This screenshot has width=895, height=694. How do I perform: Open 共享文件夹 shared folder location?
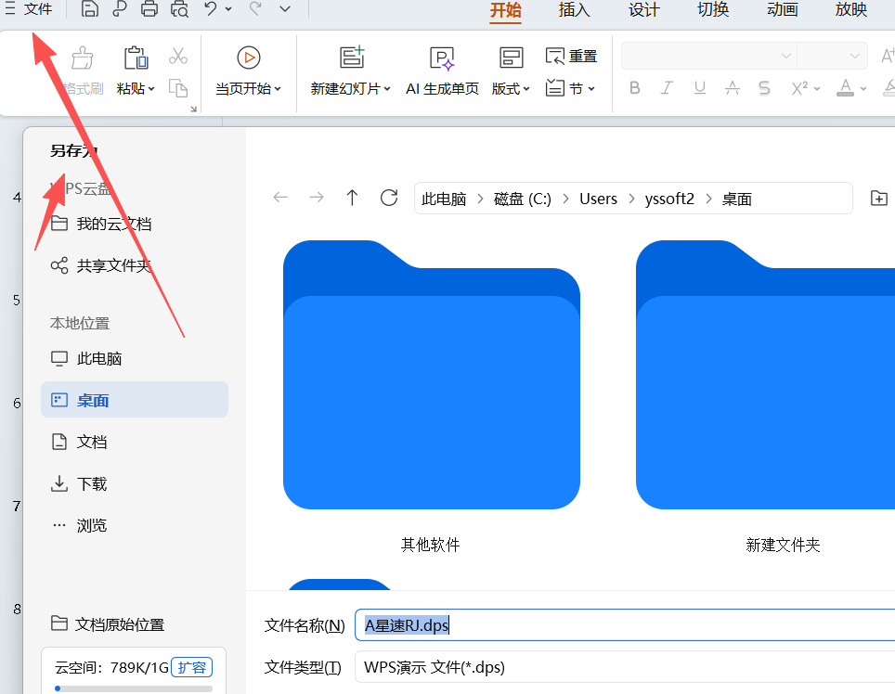pyautogui.click(x=101, y=265)
